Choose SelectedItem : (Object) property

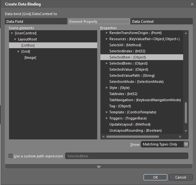point(142,57)
